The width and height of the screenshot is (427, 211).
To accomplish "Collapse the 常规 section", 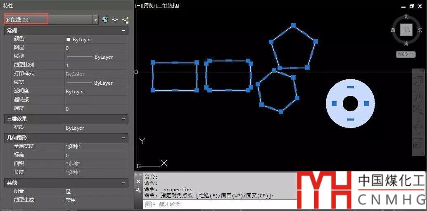I will click(123, 31).
